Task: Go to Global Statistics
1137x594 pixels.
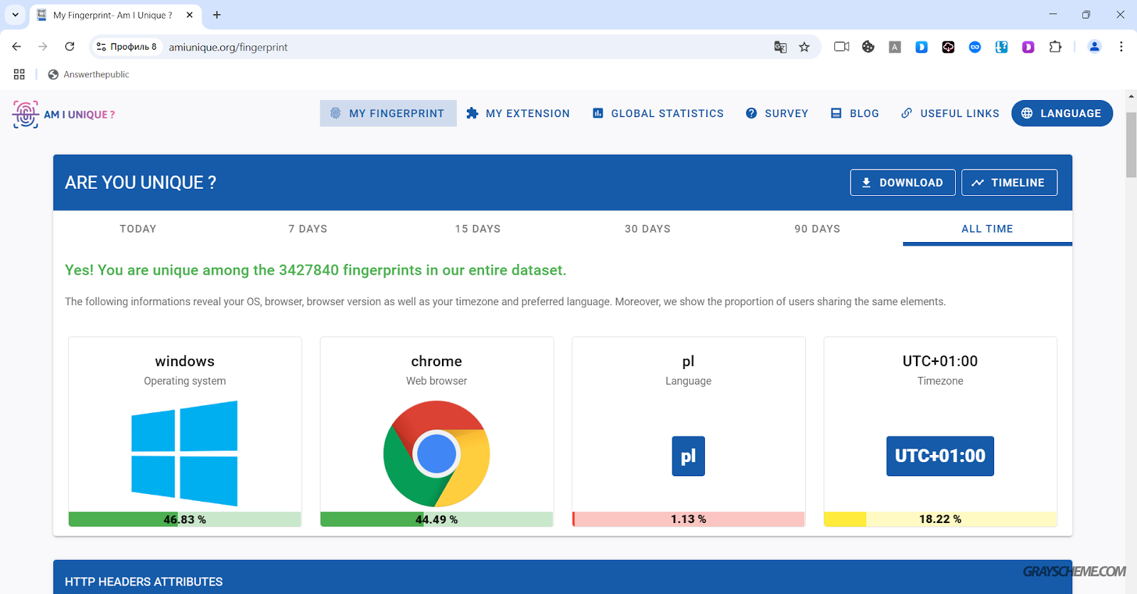Action: click(658, 114)
